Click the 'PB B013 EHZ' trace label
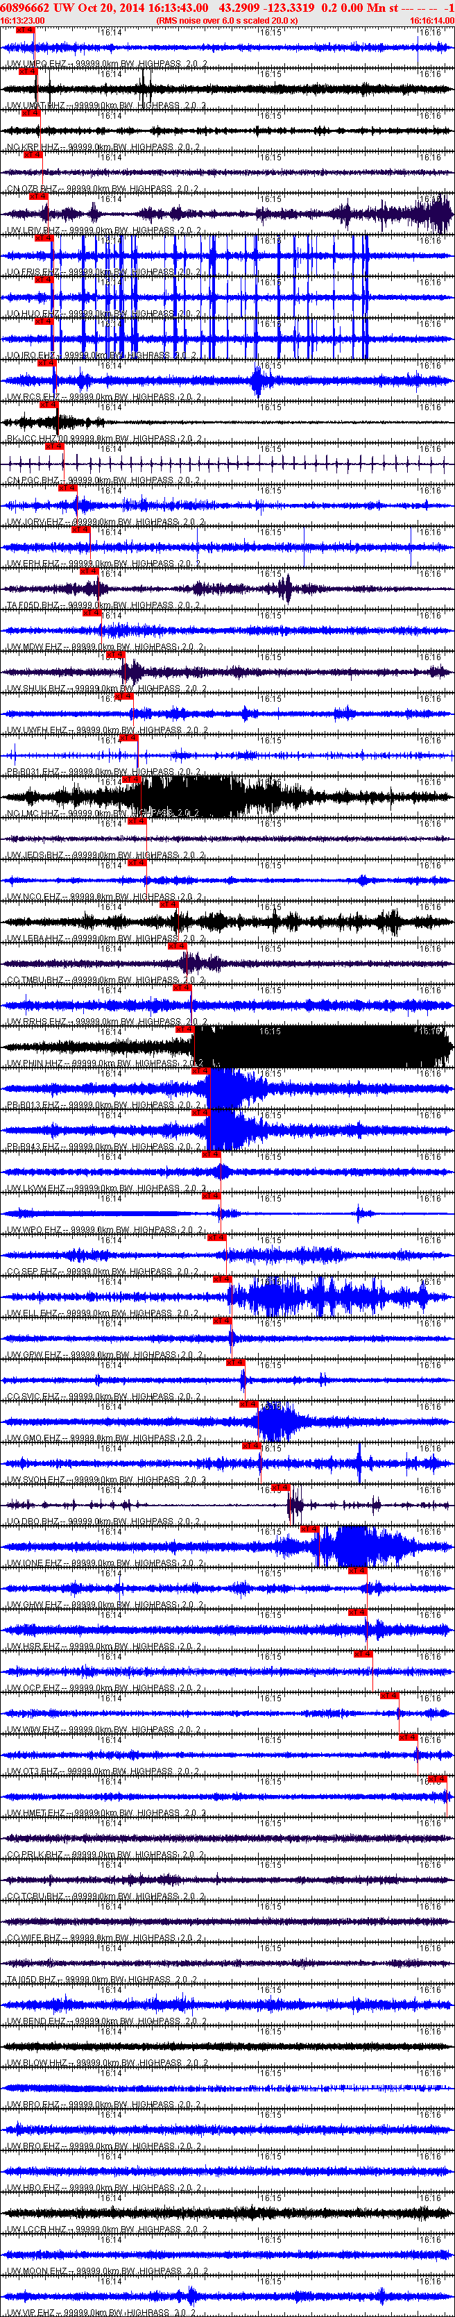 (34, 1106)
